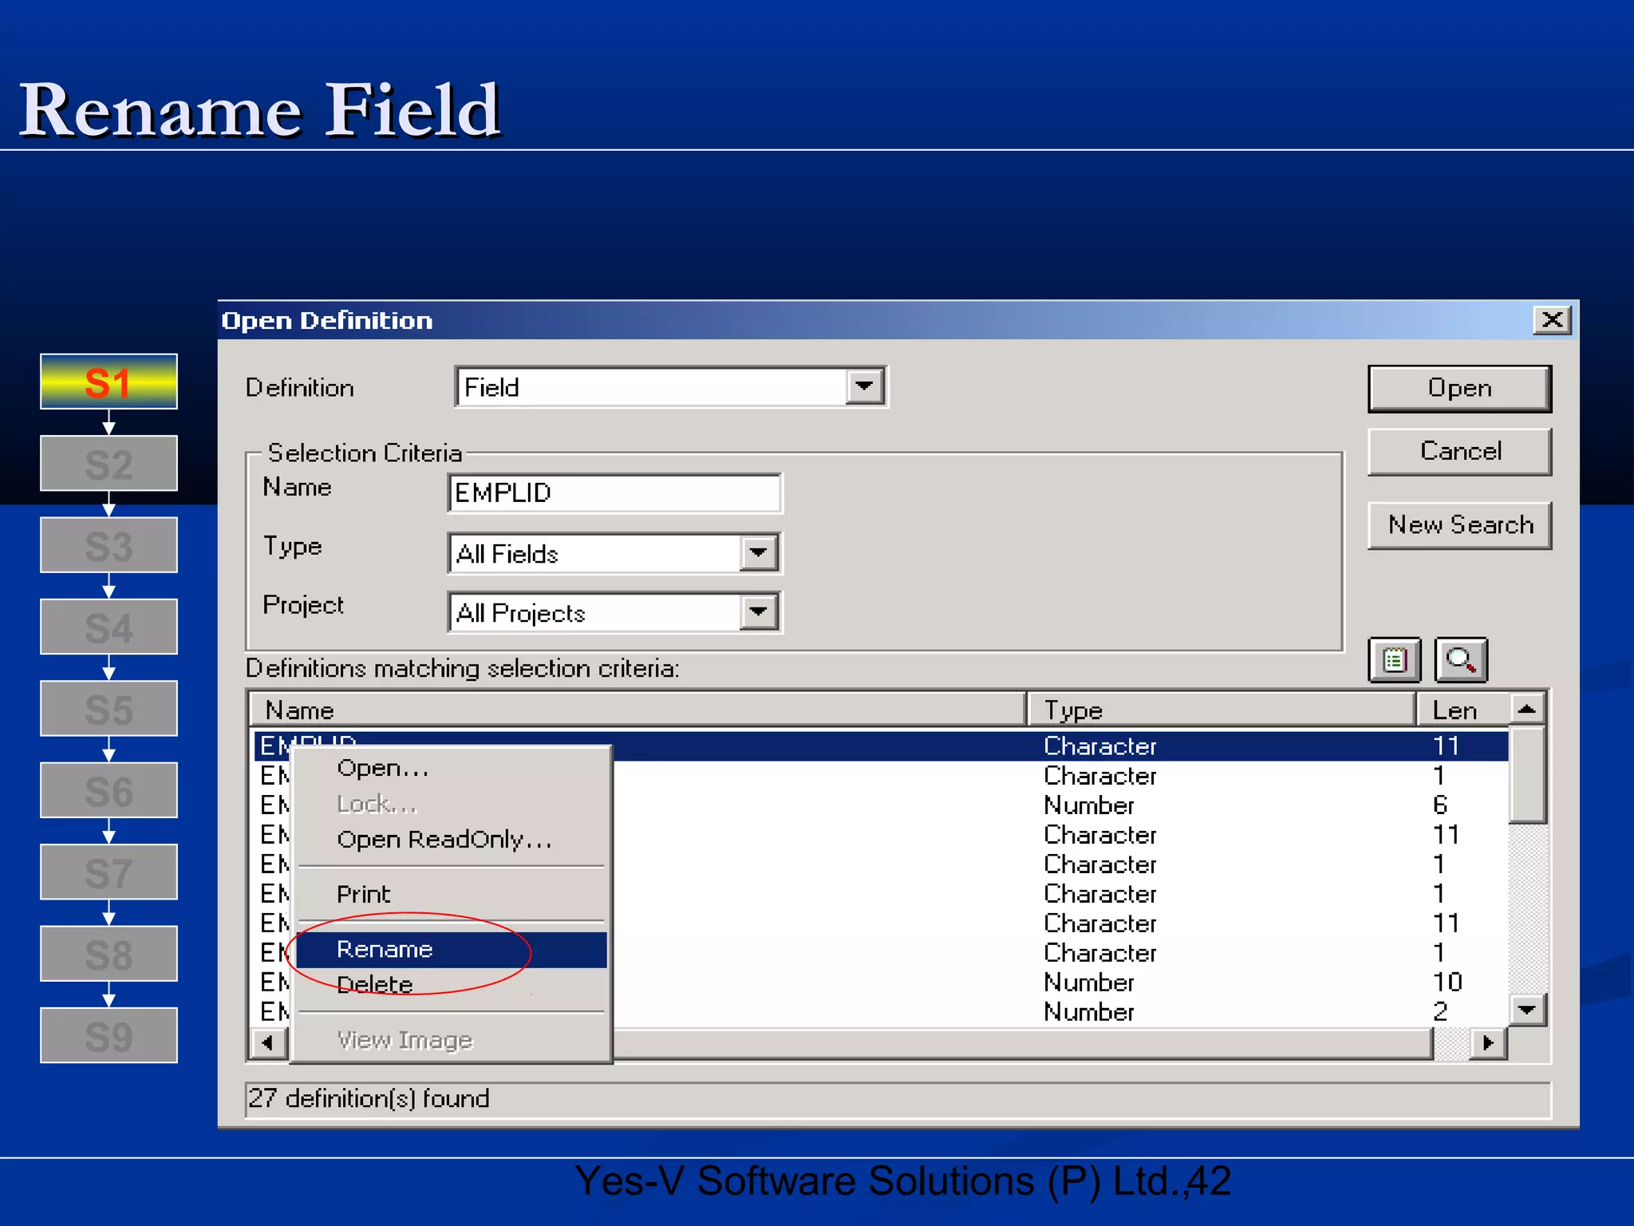Click the Cancel button
Viewport: 1634px width, 1226px height.
click(1459, 452)
